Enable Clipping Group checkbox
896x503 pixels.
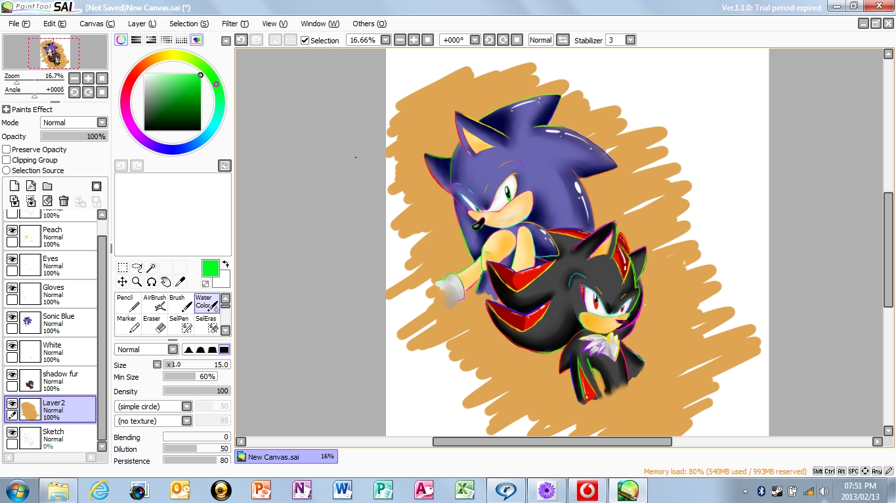(7, 160)
